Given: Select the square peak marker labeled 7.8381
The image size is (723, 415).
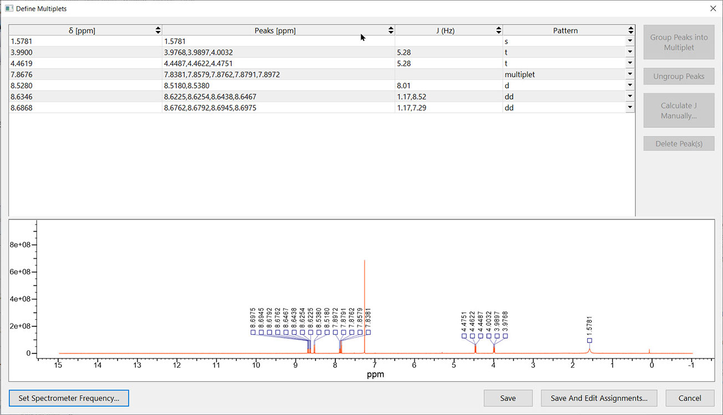Looking at the screenshot, I should pos(368,332).
